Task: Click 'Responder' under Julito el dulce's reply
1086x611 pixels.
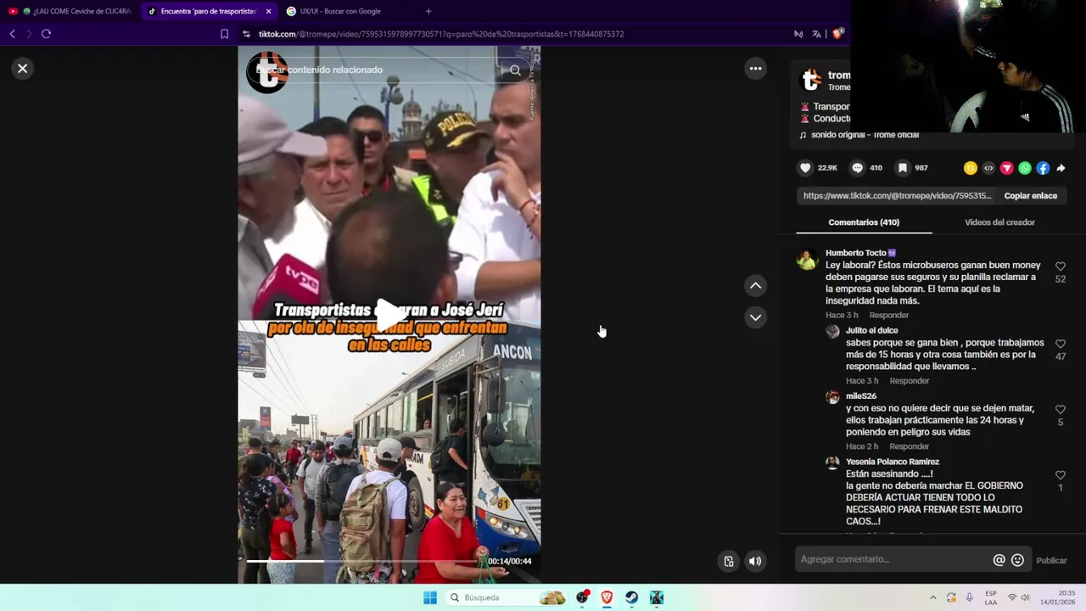Action: pos(909,381)
